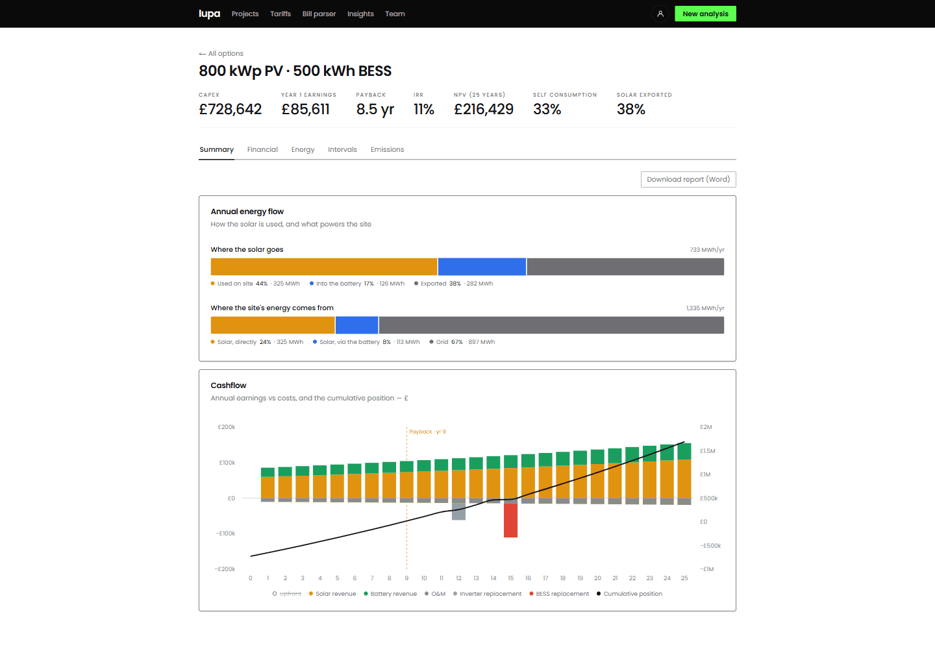Toggle Cumulative position line in legend
Image resolution: width=935 pixels, height=649 pixels.
(629, 594)
